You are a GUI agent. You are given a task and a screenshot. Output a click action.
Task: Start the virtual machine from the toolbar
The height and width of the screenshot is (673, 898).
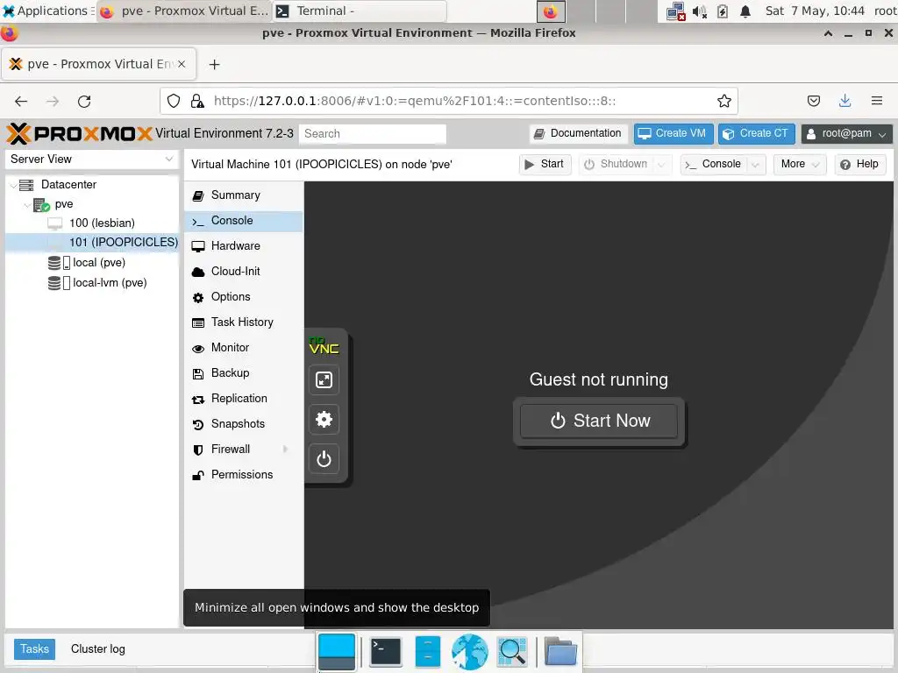(x=545, y=164)
